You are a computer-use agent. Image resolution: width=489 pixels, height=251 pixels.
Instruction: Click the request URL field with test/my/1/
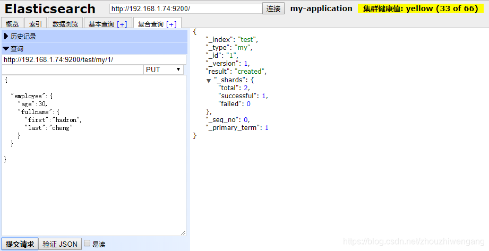pyautogui.click(x=94, y=59)
